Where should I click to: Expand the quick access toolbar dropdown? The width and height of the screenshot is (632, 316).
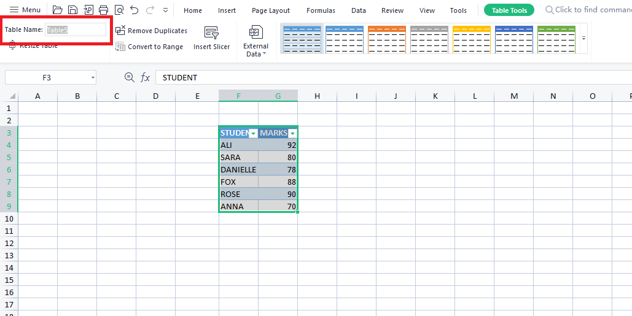[x=165, y=10]
